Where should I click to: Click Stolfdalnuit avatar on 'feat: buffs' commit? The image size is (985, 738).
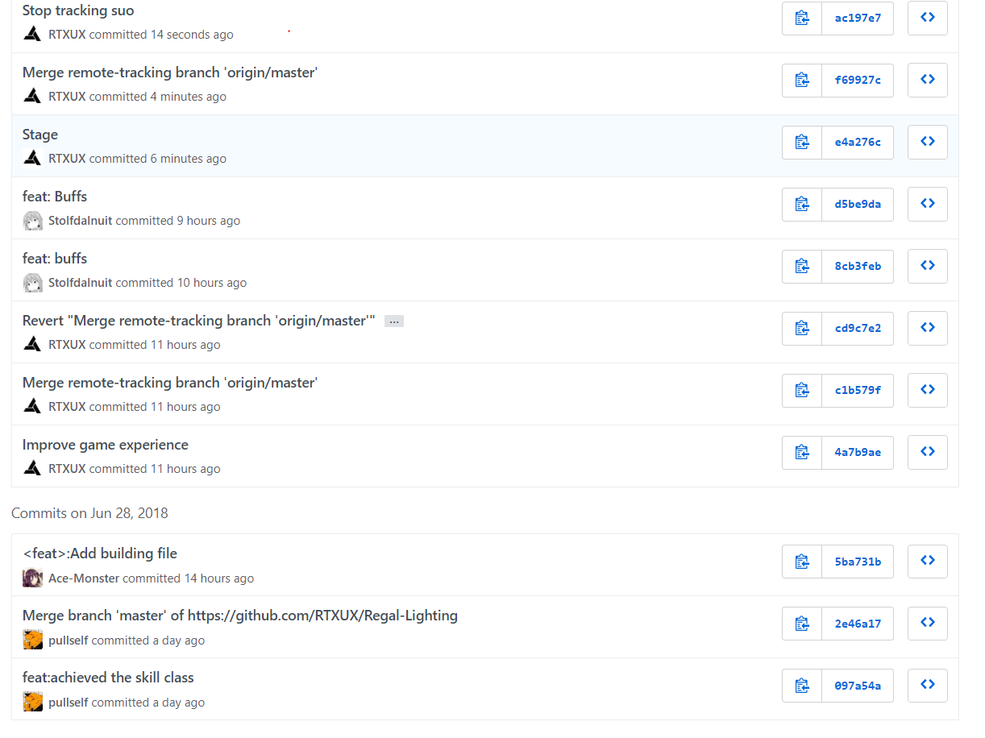coord(32,283)
